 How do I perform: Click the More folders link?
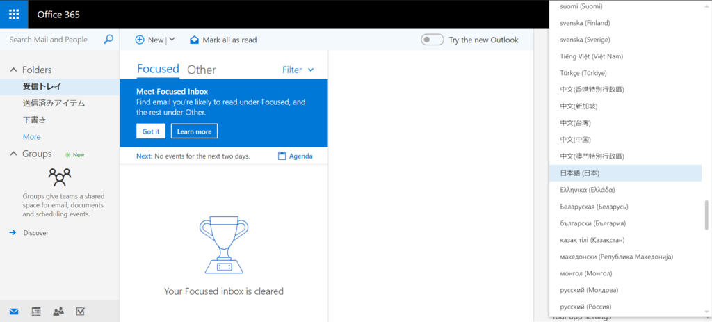[32, 137]
